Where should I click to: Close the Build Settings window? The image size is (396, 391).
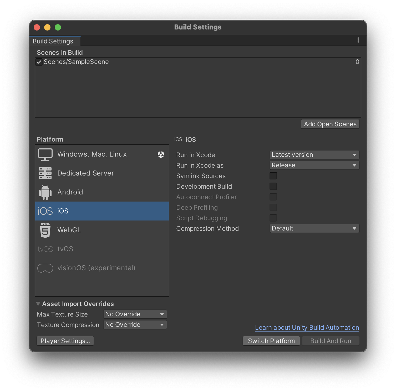pos(37,27)
